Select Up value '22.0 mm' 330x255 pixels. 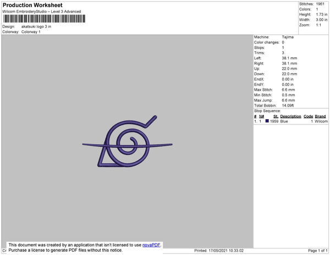click(x=289, y=69)
